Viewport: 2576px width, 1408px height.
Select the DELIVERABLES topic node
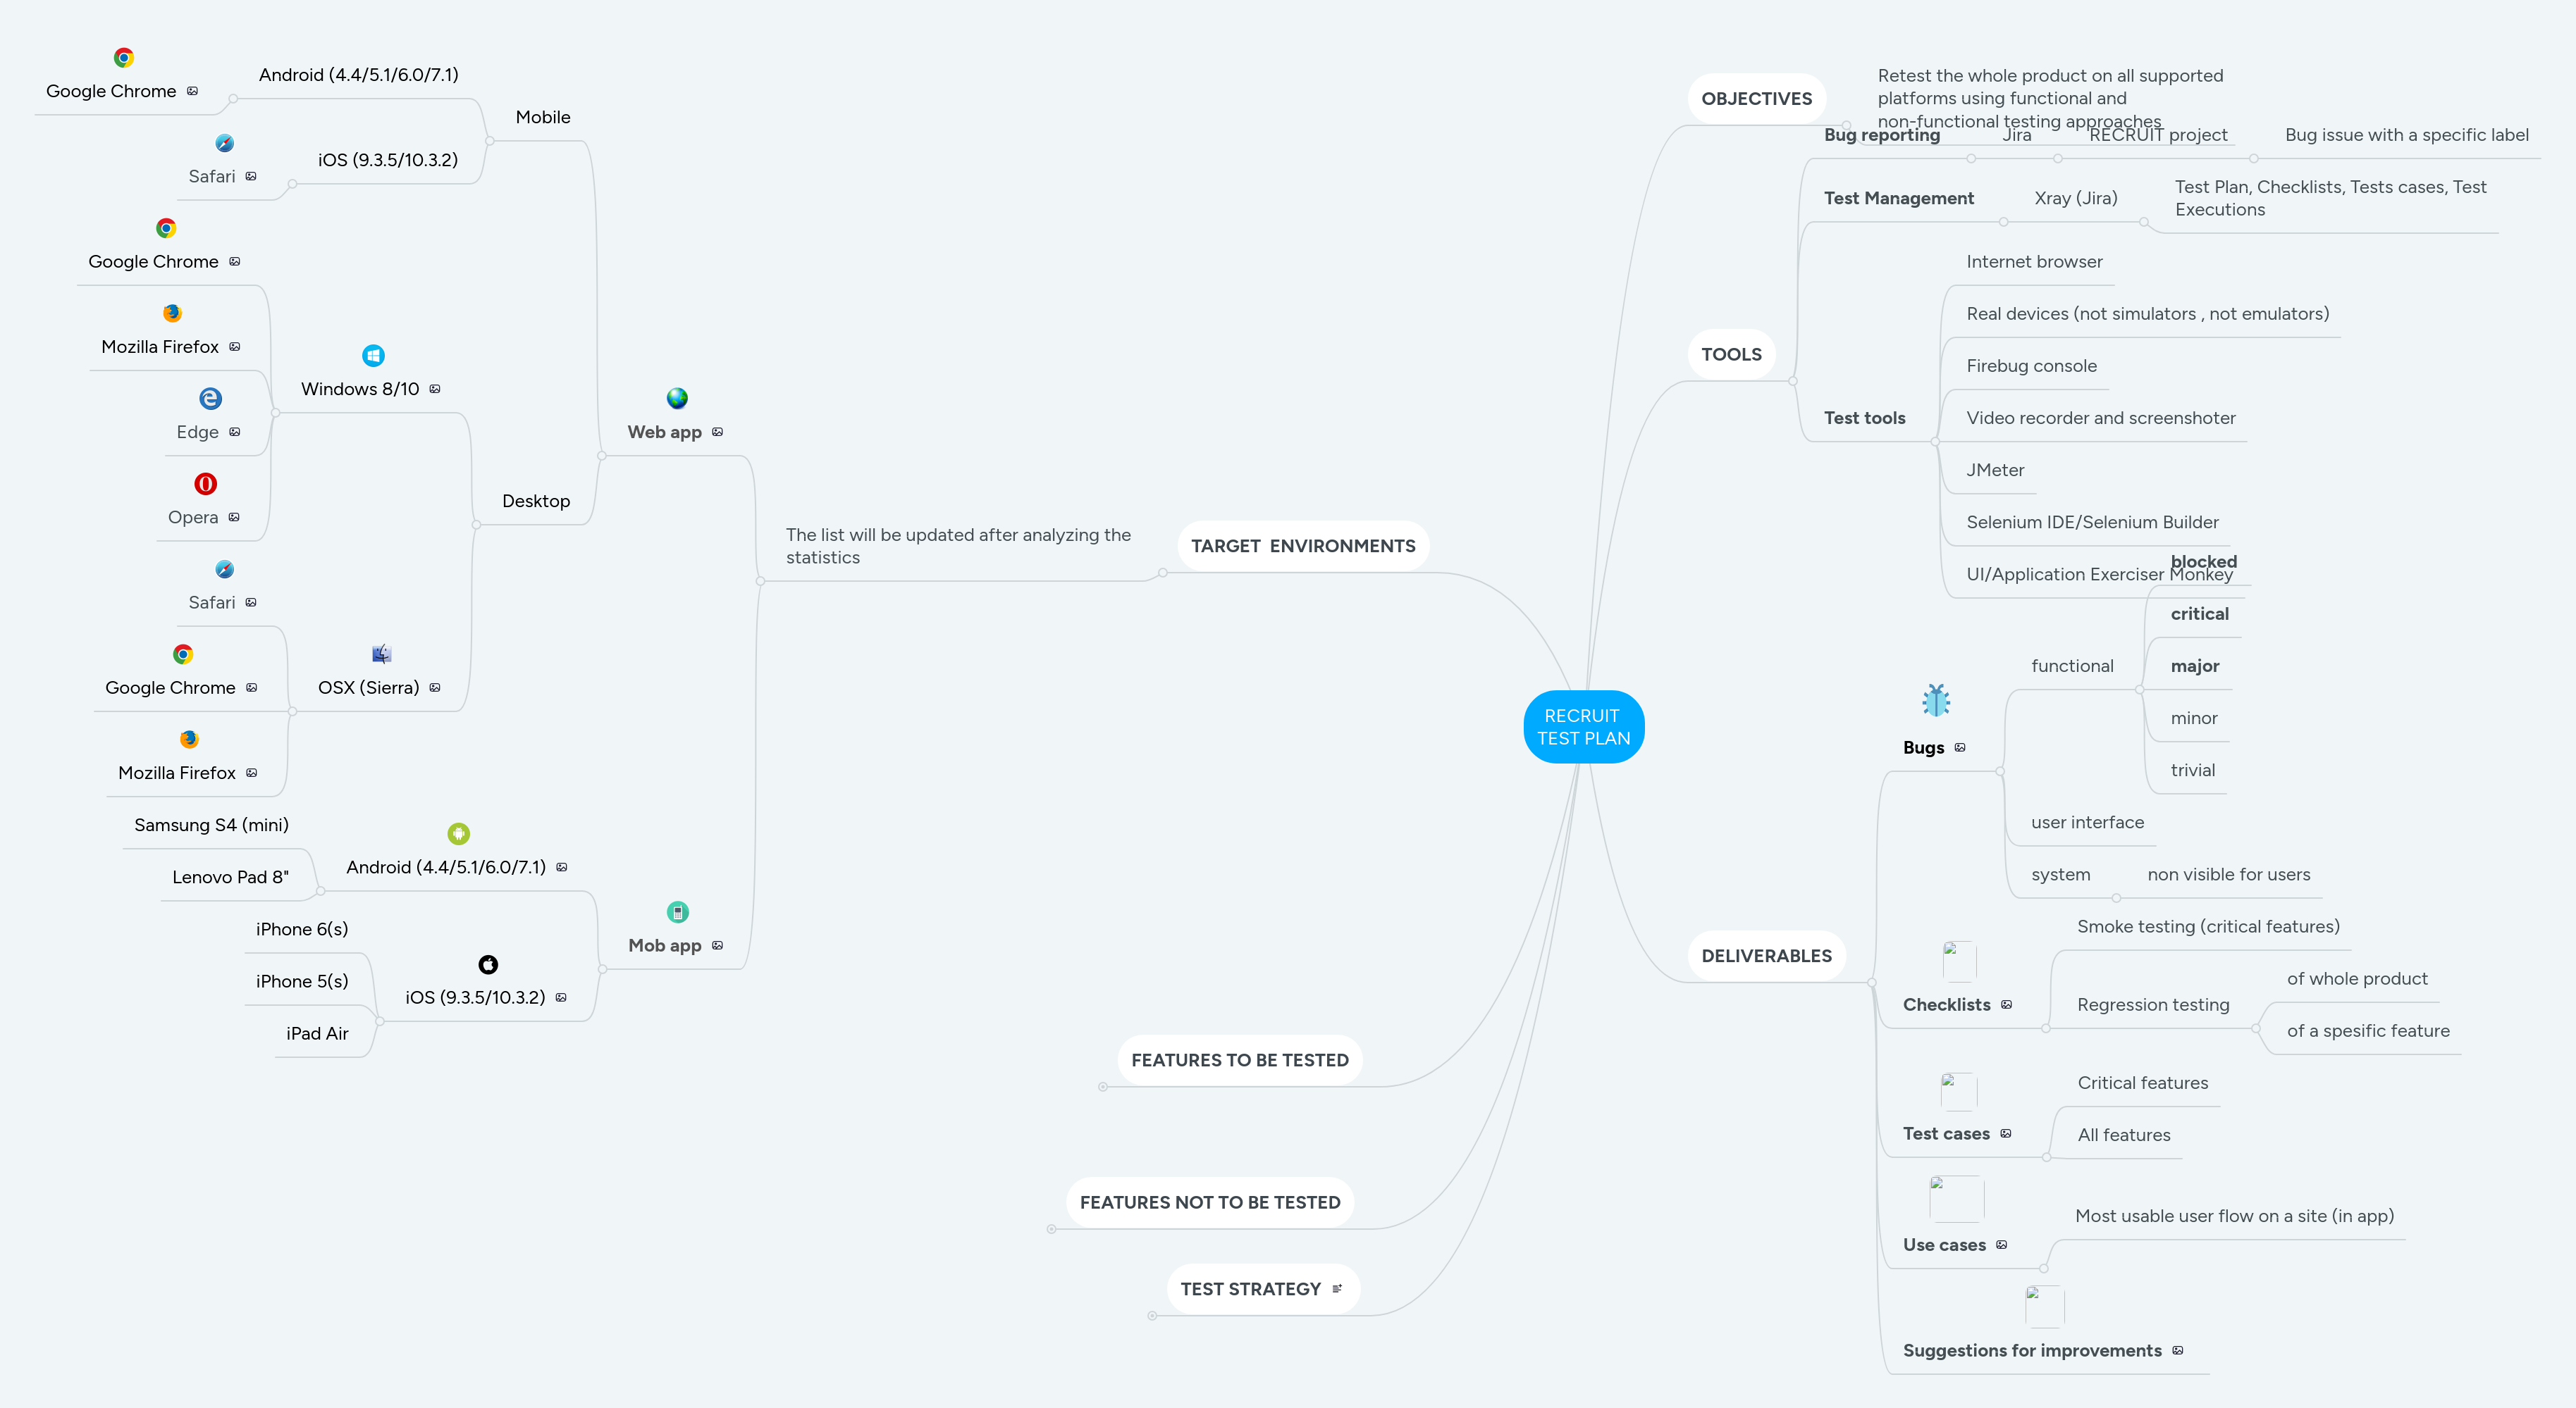click(1766, 957)
